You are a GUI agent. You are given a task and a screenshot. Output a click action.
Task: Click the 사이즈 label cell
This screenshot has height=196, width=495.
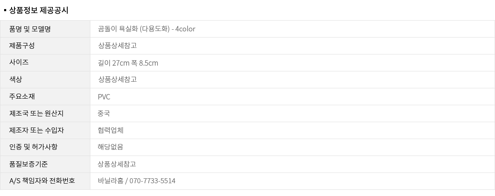[x=19, y=63]
